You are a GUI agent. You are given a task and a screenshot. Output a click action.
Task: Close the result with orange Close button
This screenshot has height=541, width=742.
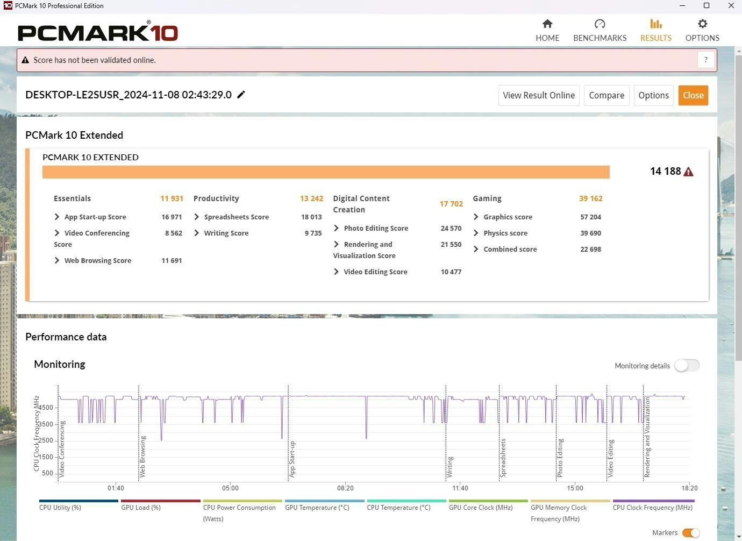(x=693, y=95)
